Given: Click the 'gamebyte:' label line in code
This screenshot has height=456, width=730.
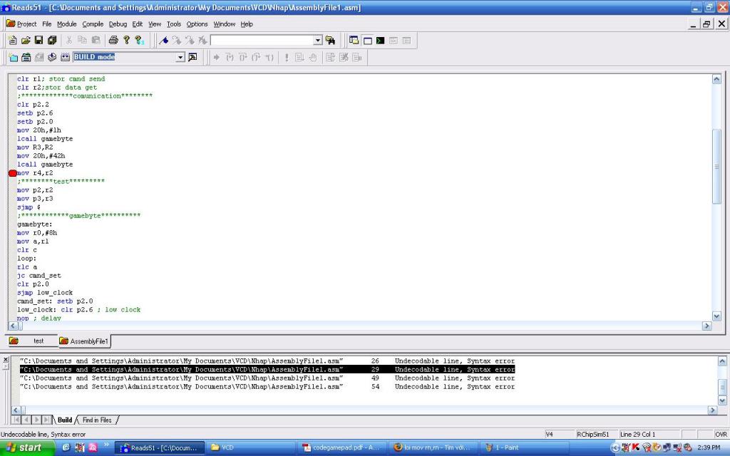Looking at the screenshot, I should click(x=35, y=224).
